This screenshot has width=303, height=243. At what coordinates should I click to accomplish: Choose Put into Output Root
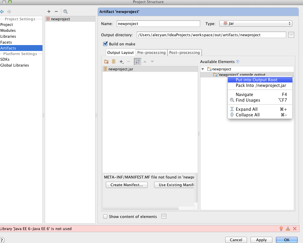(256, 80)
